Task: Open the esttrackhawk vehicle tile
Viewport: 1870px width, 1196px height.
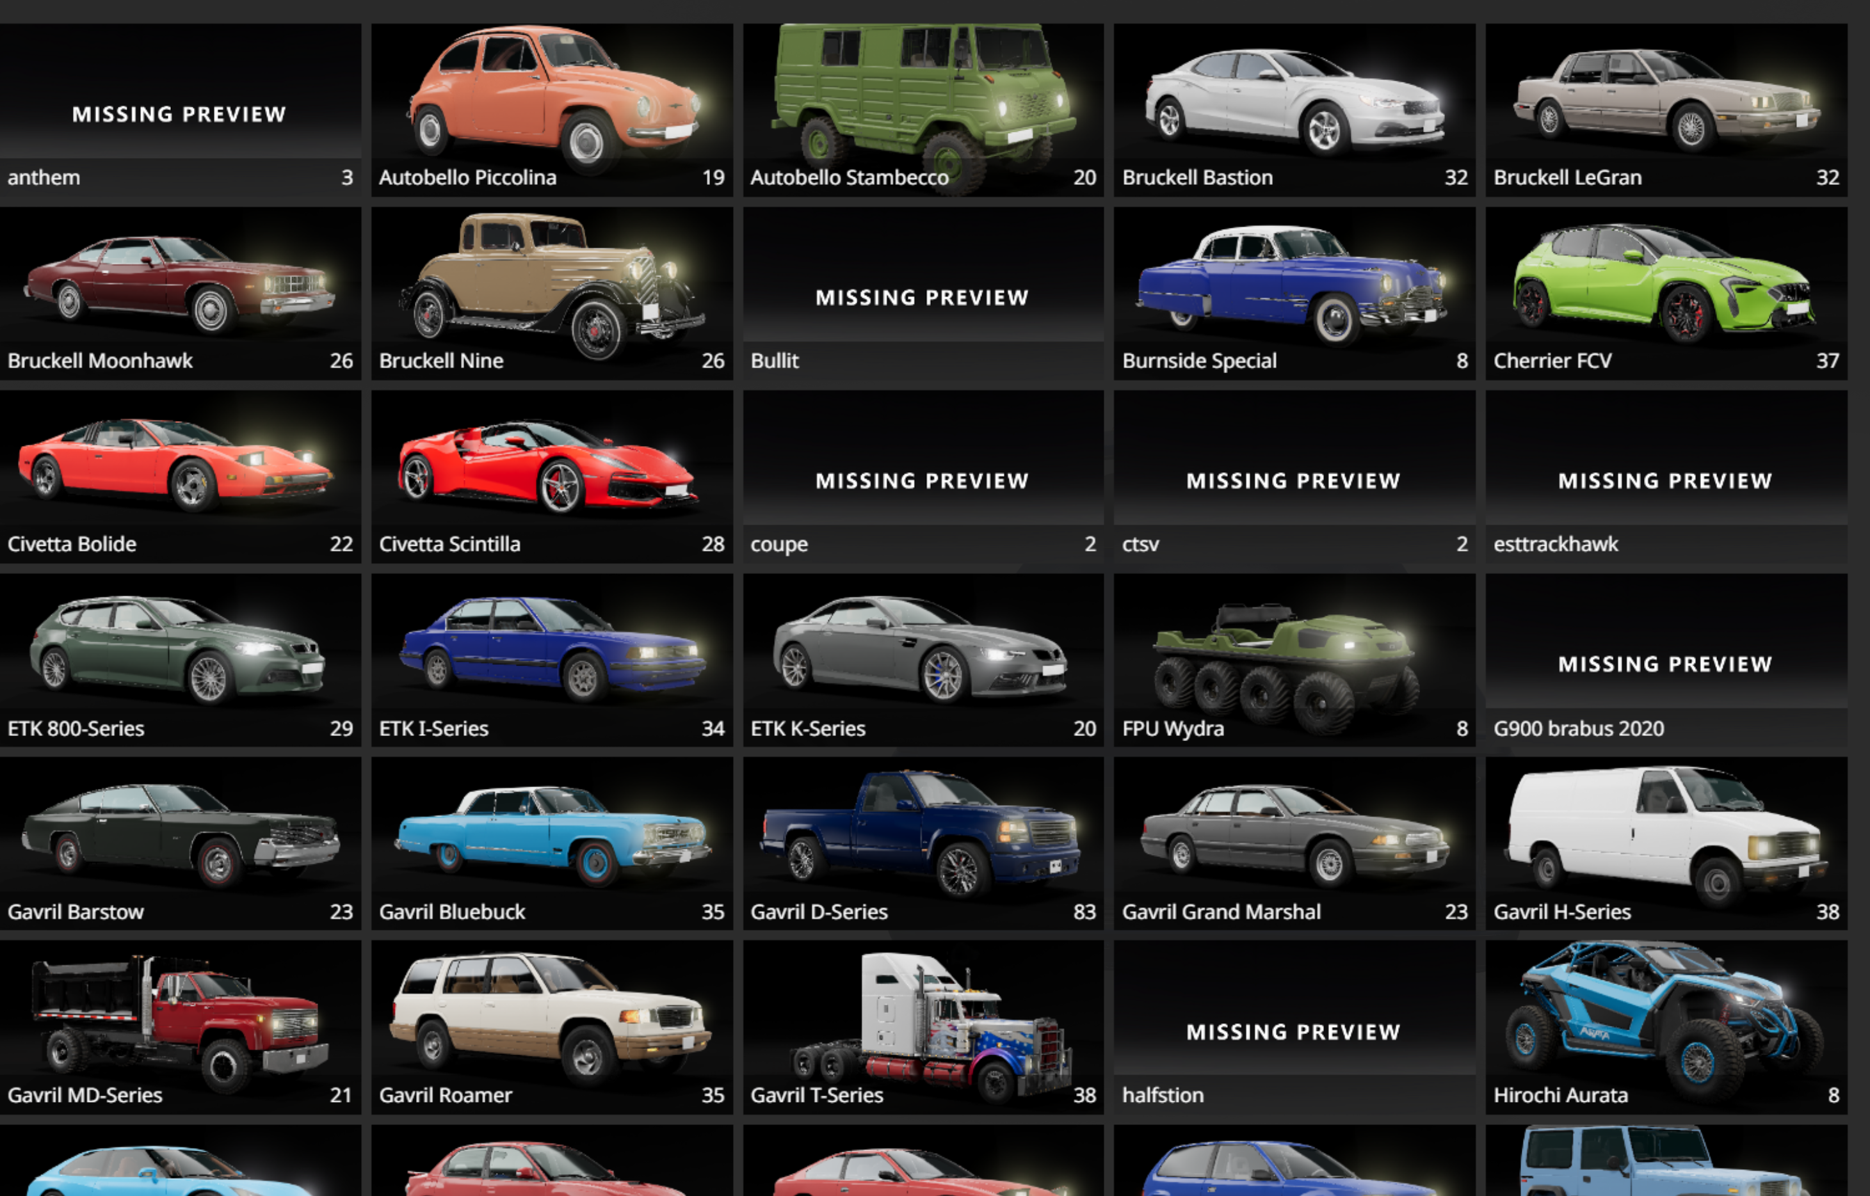Action: [1666, 477]
